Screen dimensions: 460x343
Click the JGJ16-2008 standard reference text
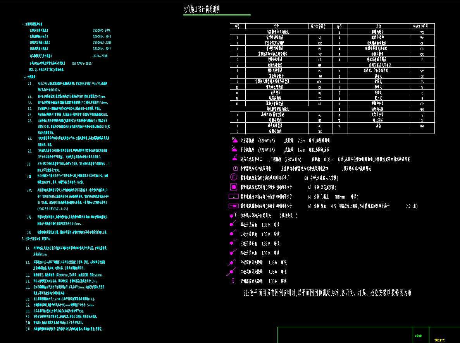pyautogui.click(x=100, y=56)
